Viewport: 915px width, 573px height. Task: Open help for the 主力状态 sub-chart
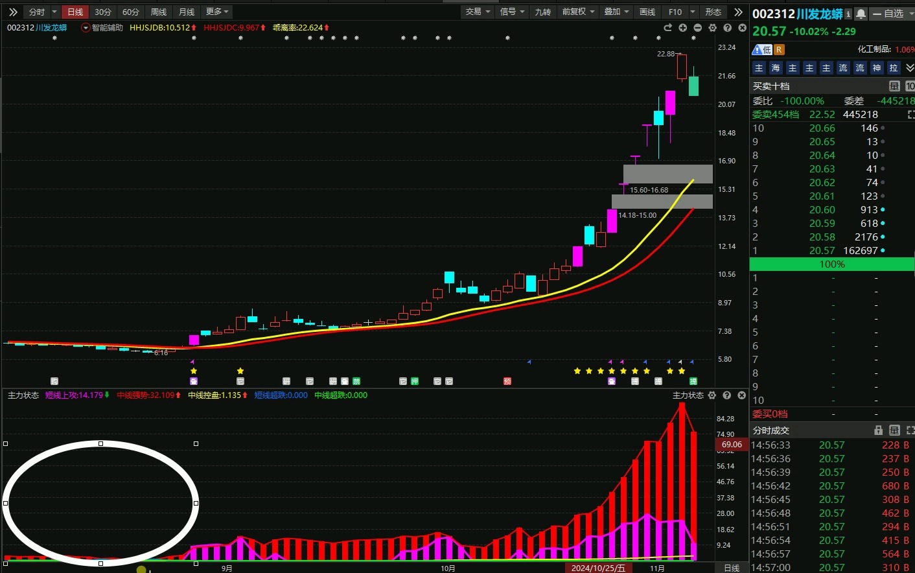[x=727, y=395]
